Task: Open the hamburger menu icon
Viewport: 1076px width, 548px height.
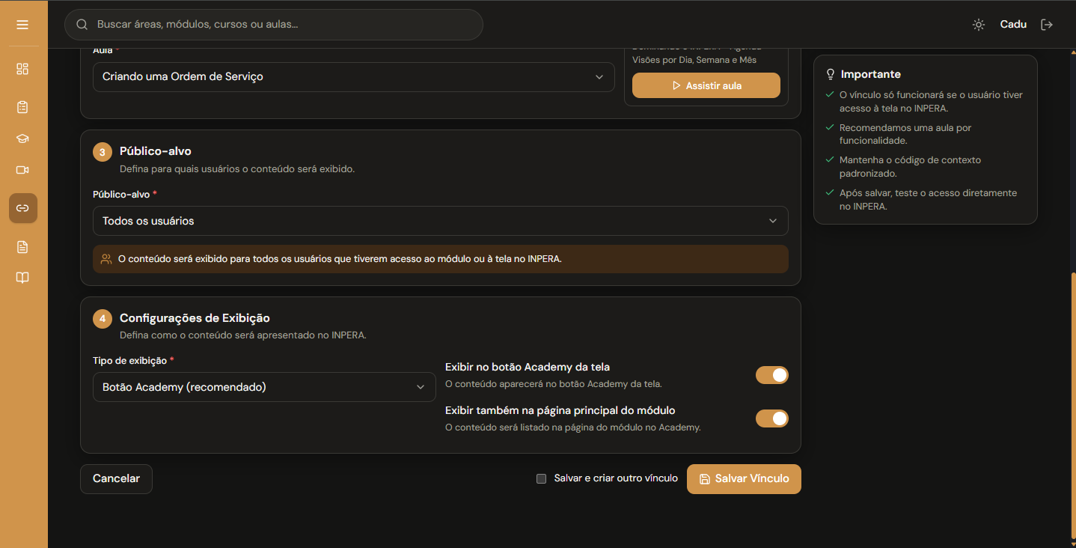Action: [22, 25]
